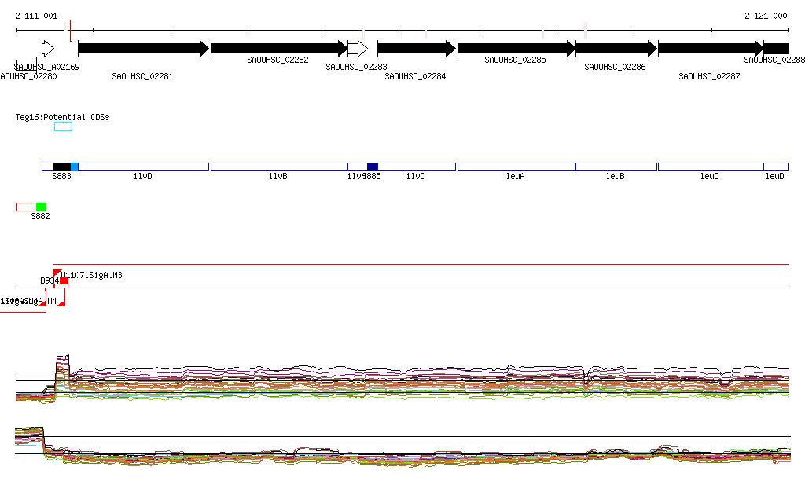The height and width of the screenshot is (480, 805).
Task: Click the '2 111 001' start coordinate
Action: pyautogui.click(x=36, y=16)
